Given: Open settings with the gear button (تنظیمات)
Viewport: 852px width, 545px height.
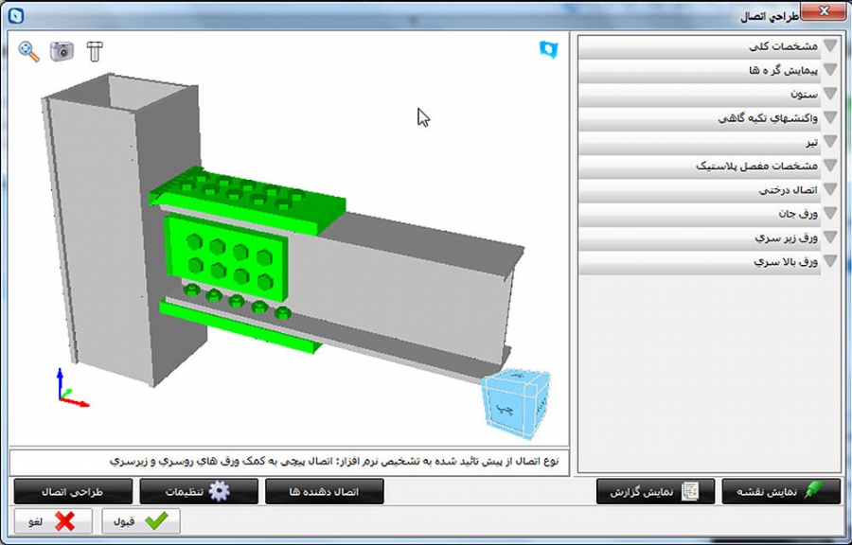Looking at the screenshot, I should (x=199, y=491).
